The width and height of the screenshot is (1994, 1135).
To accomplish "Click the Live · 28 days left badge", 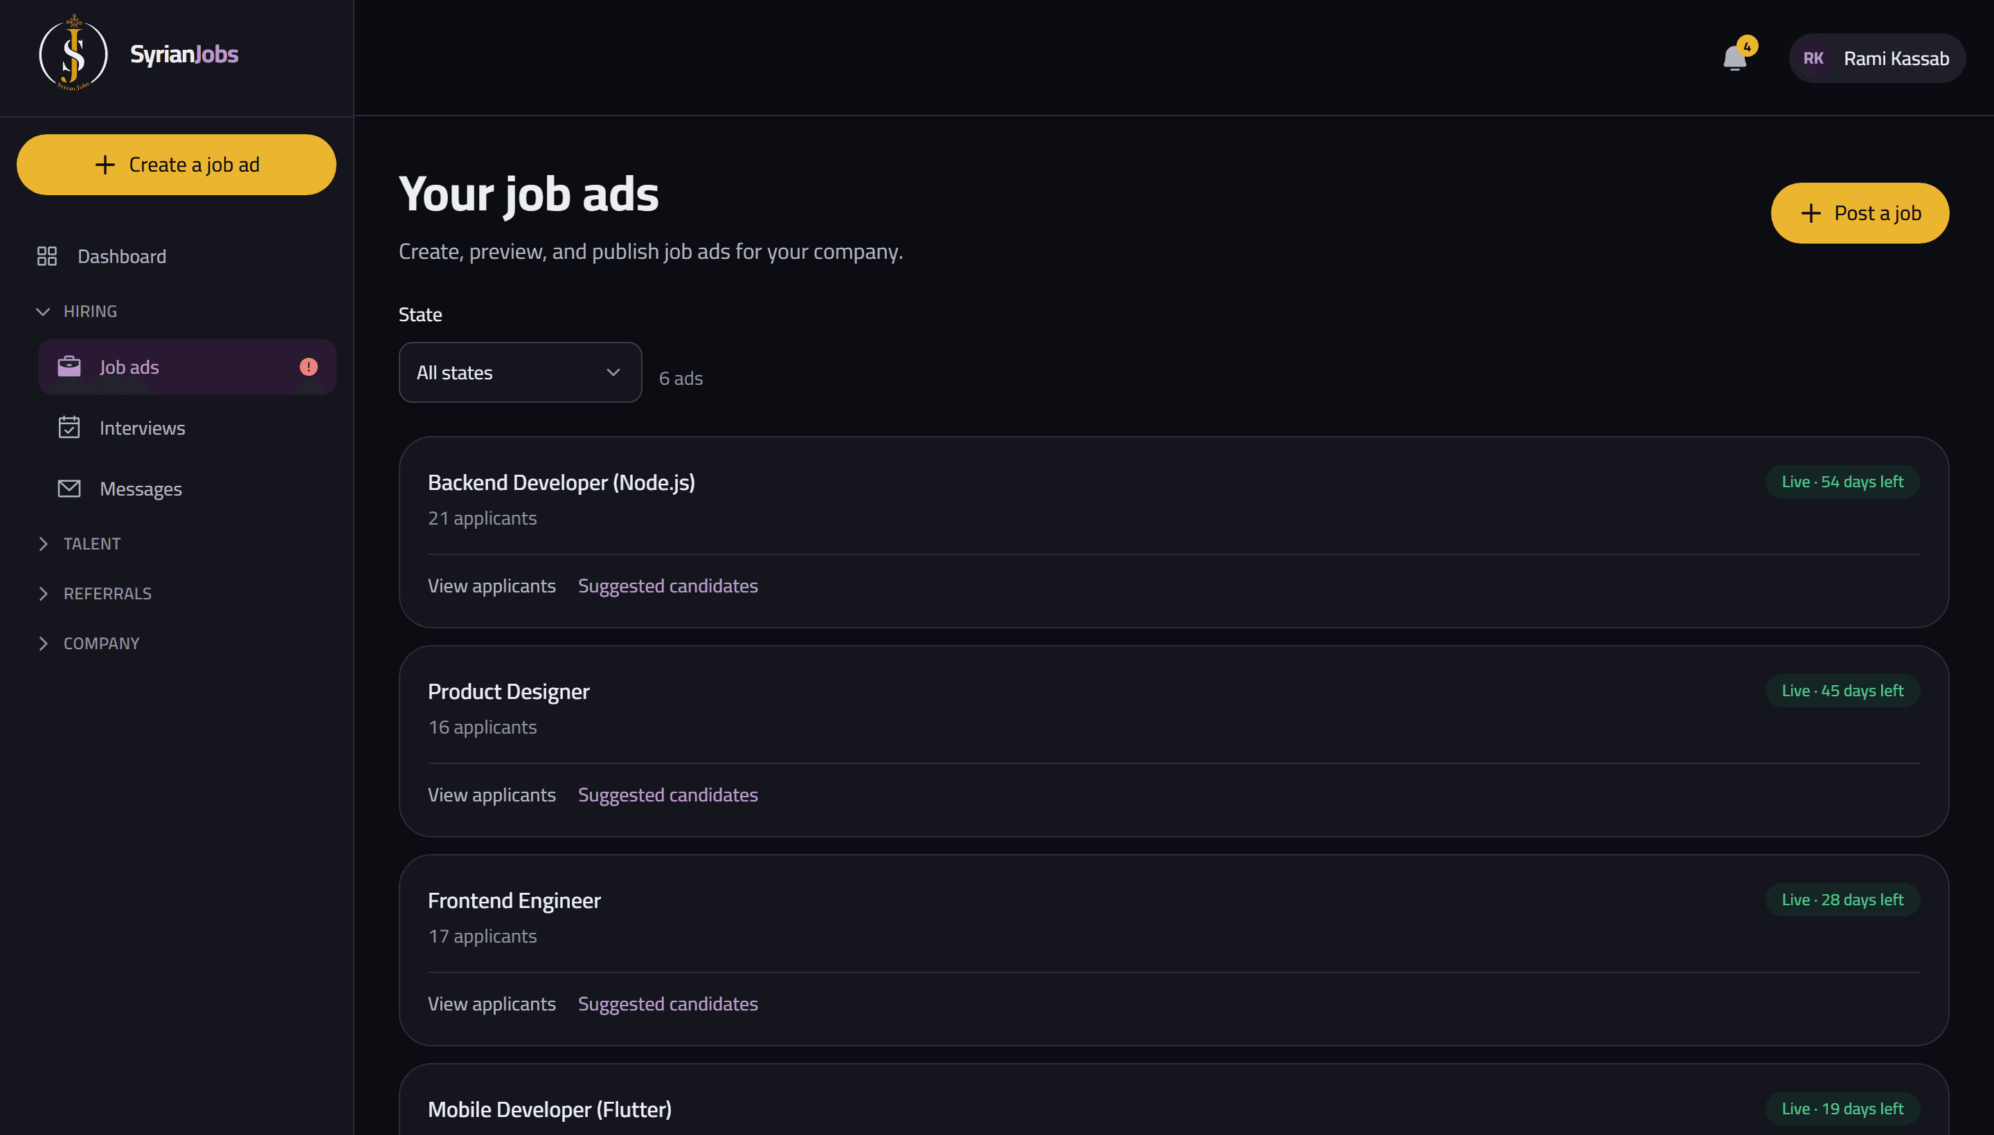I will pos(1842,900).
